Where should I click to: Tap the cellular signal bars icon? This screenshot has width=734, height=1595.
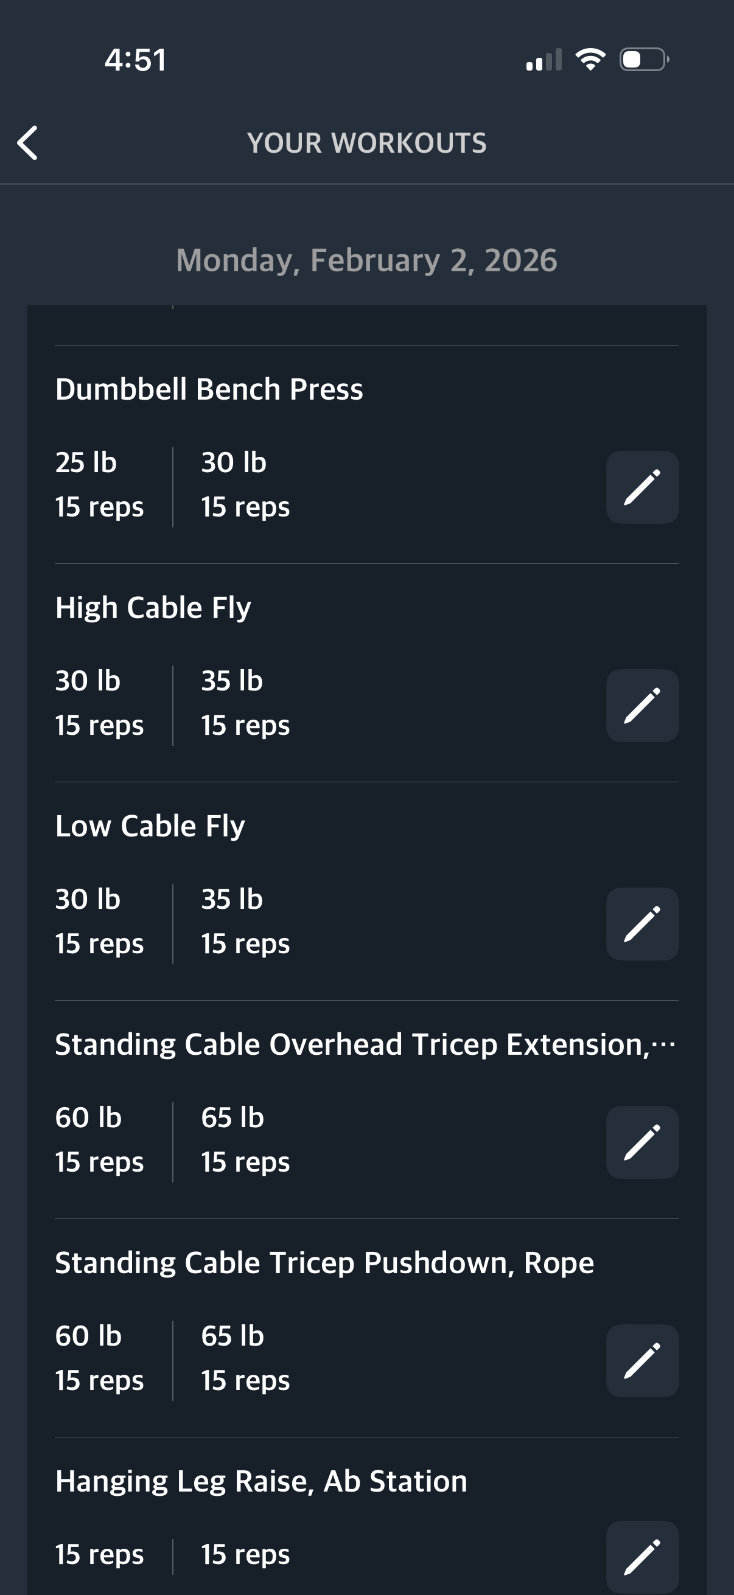(544, 60)
